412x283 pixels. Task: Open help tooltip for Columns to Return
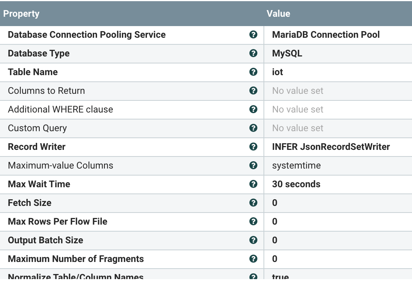click(x=253, y=91)
